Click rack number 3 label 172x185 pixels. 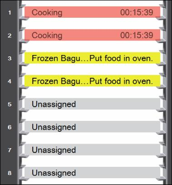(x=10, y=58)
